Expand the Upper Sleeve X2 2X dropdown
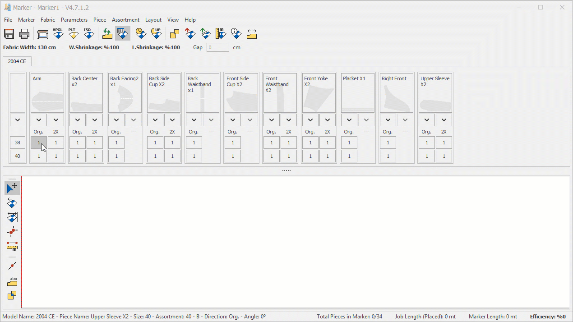 (x=444, y=120)
